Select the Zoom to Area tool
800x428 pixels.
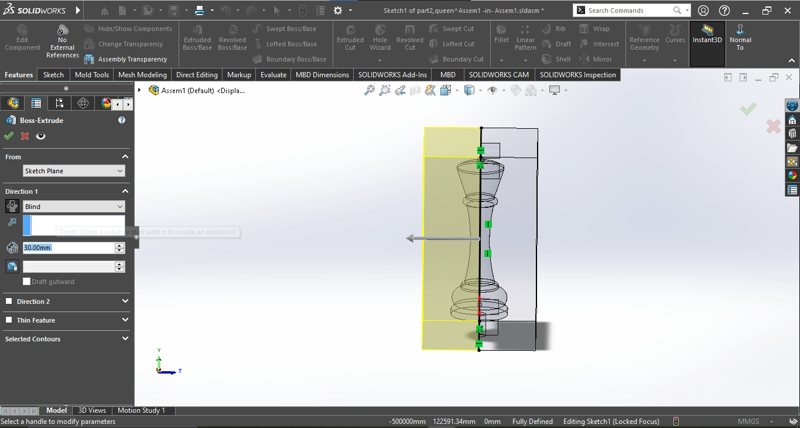pos(385,90)
